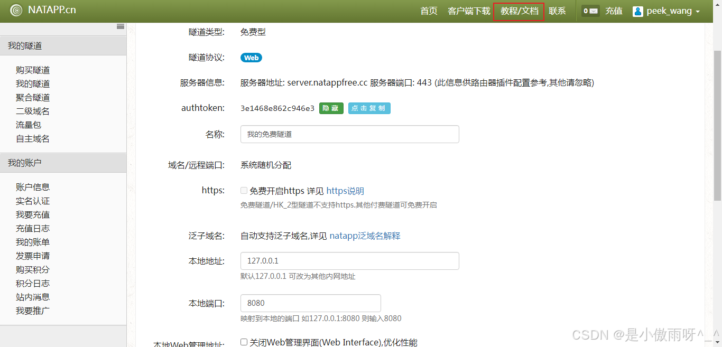Select 购买隧道 in the sidebar
This screenshot has height=347, width=722.
[x=33, y=70]
